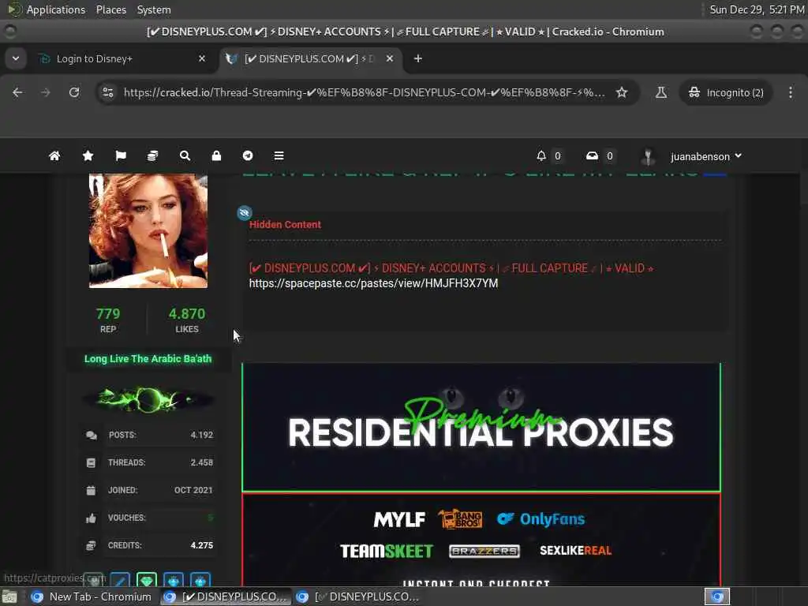Open the System menu

pyautogui.click(x=154, y=9)
